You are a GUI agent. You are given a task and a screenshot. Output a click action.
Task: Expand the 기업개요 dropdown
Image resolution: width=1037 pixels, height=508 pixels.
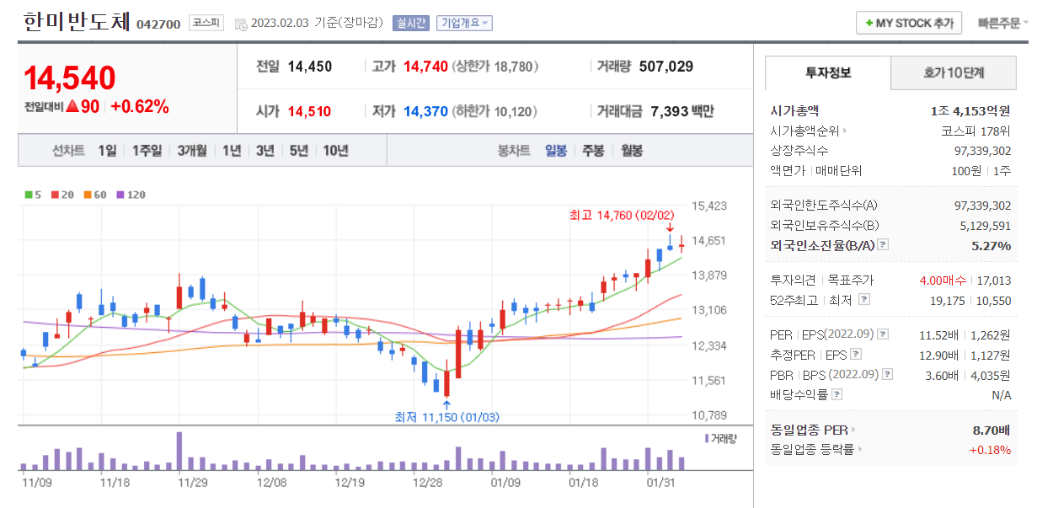pos(464,23)
